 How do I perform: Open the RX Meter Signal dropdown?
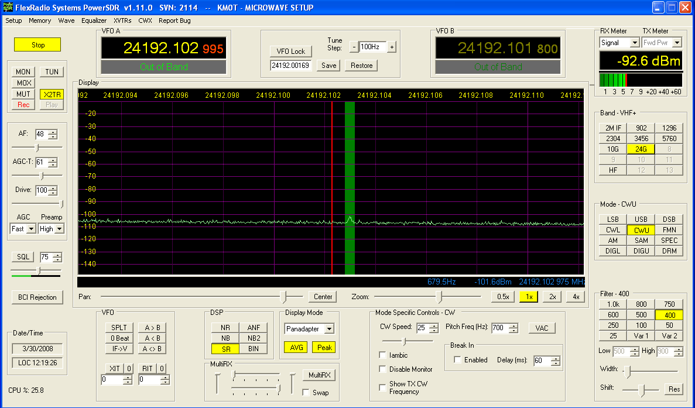(x=635, y=43)
